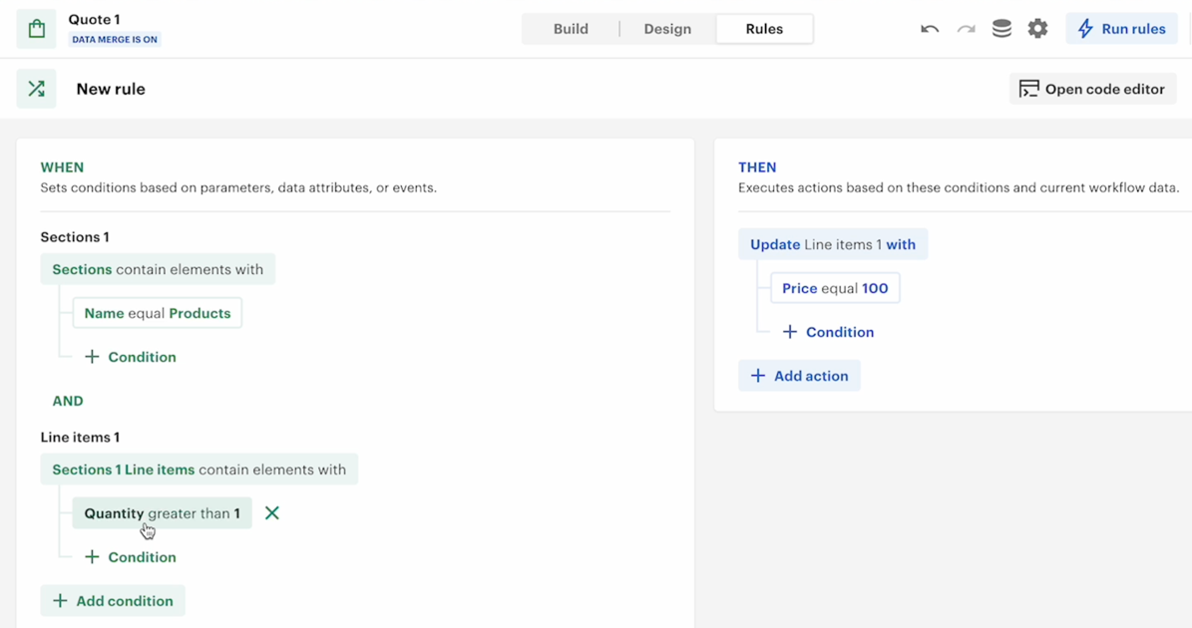Click the Run rules button
The width and height of the screenshot is (1192, 628).
click(1121, 28)
